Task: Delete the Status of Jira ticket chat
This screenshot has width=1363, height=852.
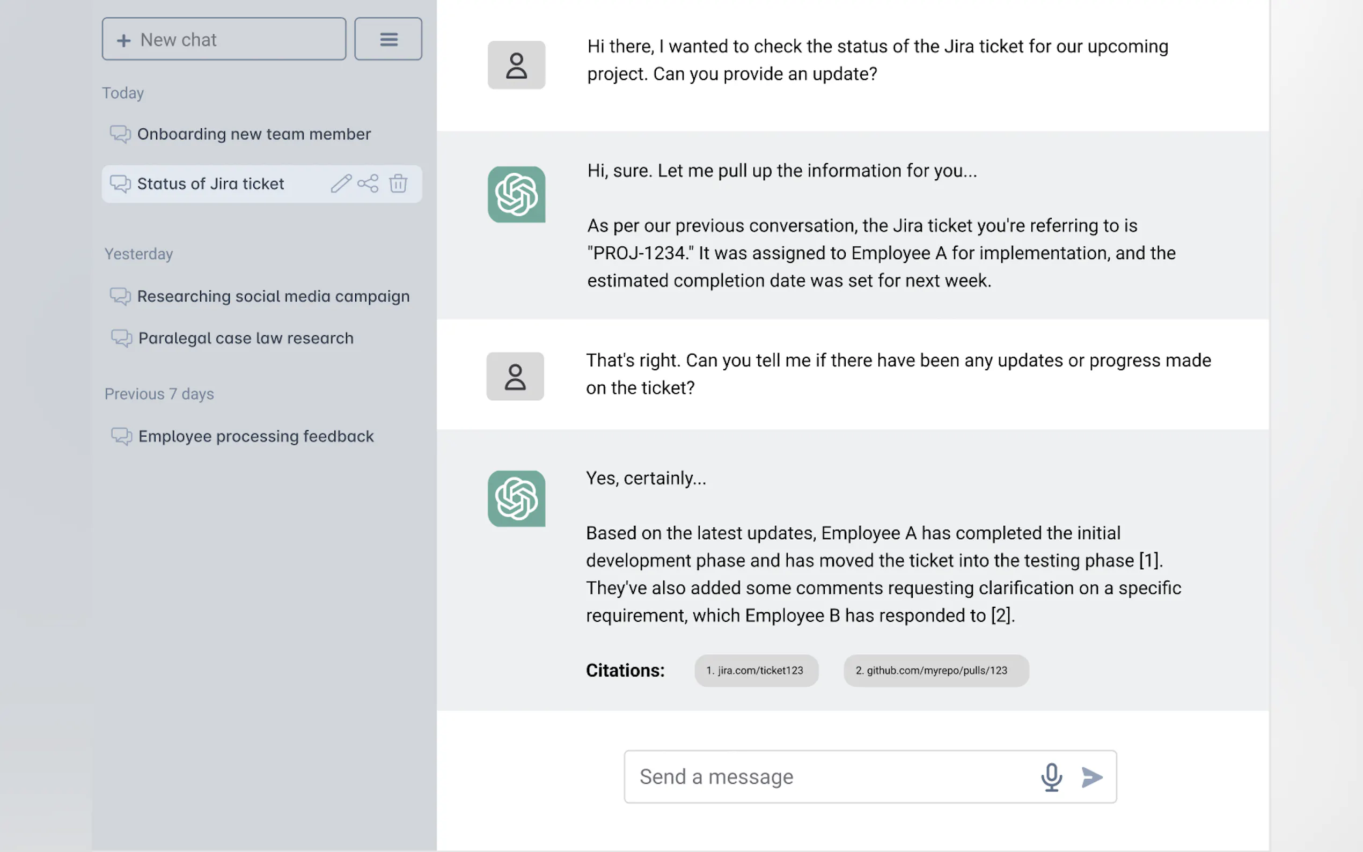Action: (x=398, y=183)
